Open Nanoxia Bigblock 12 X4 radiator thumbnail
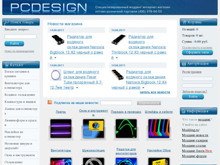Screen dimensions: 220x165 [117, 75]
